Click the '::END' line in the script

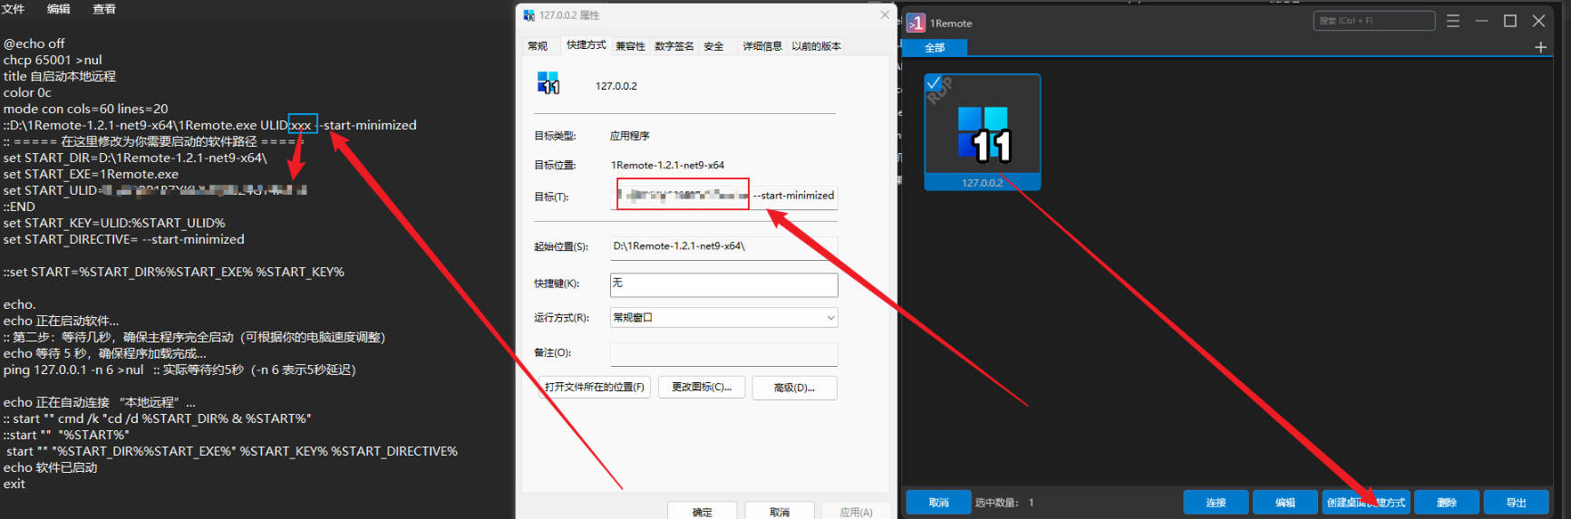pyautogui.click(x=19, y=207)
